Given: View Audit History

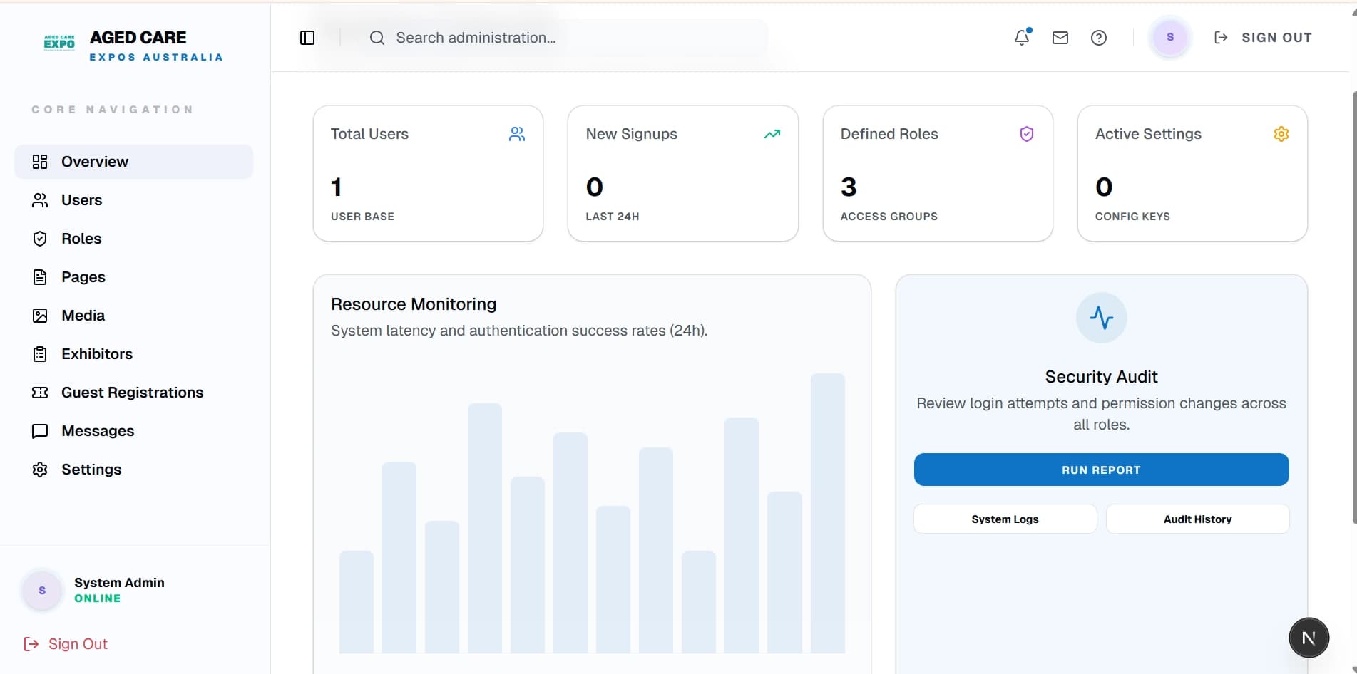Looking at the screenshot, I should coord(1197,519).
